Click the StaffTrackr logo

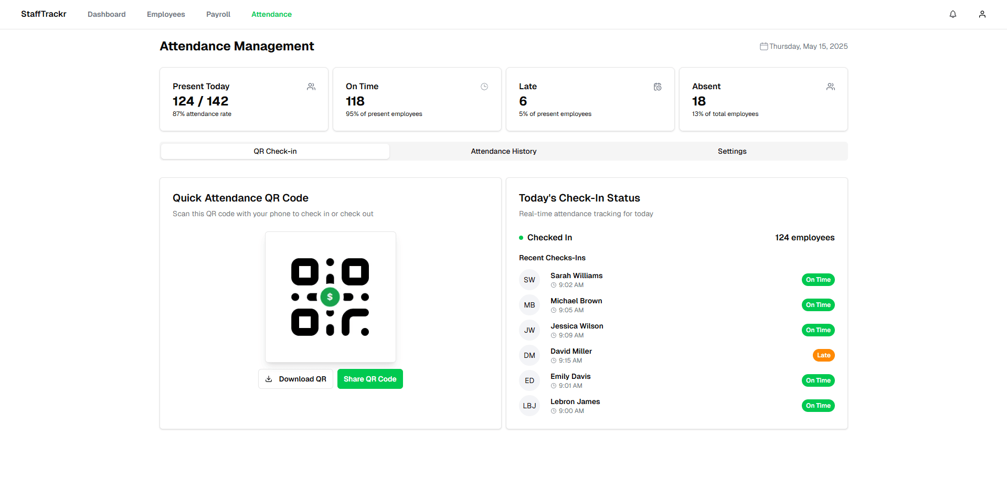pos(44,14)
